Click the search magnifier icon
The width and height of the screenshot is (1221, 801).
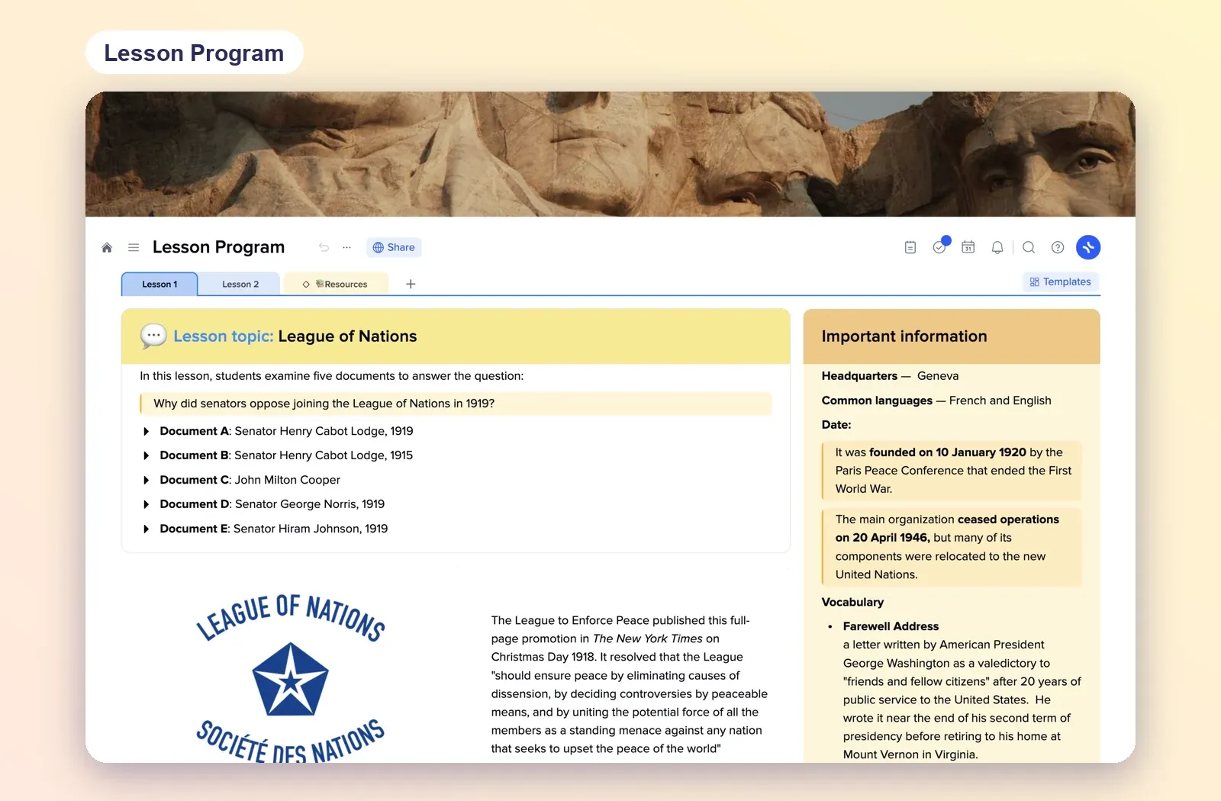point(1029,247)
